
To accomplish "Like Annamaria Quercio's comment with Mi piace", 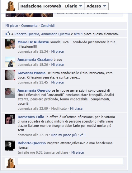I will pyautogui.click(x=76, y=108).
